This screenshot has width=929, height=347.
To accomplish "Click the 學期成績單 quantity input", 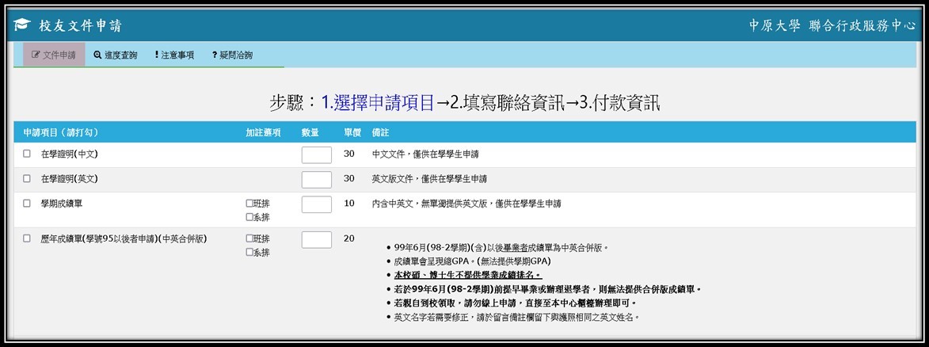I will point(316,205).
